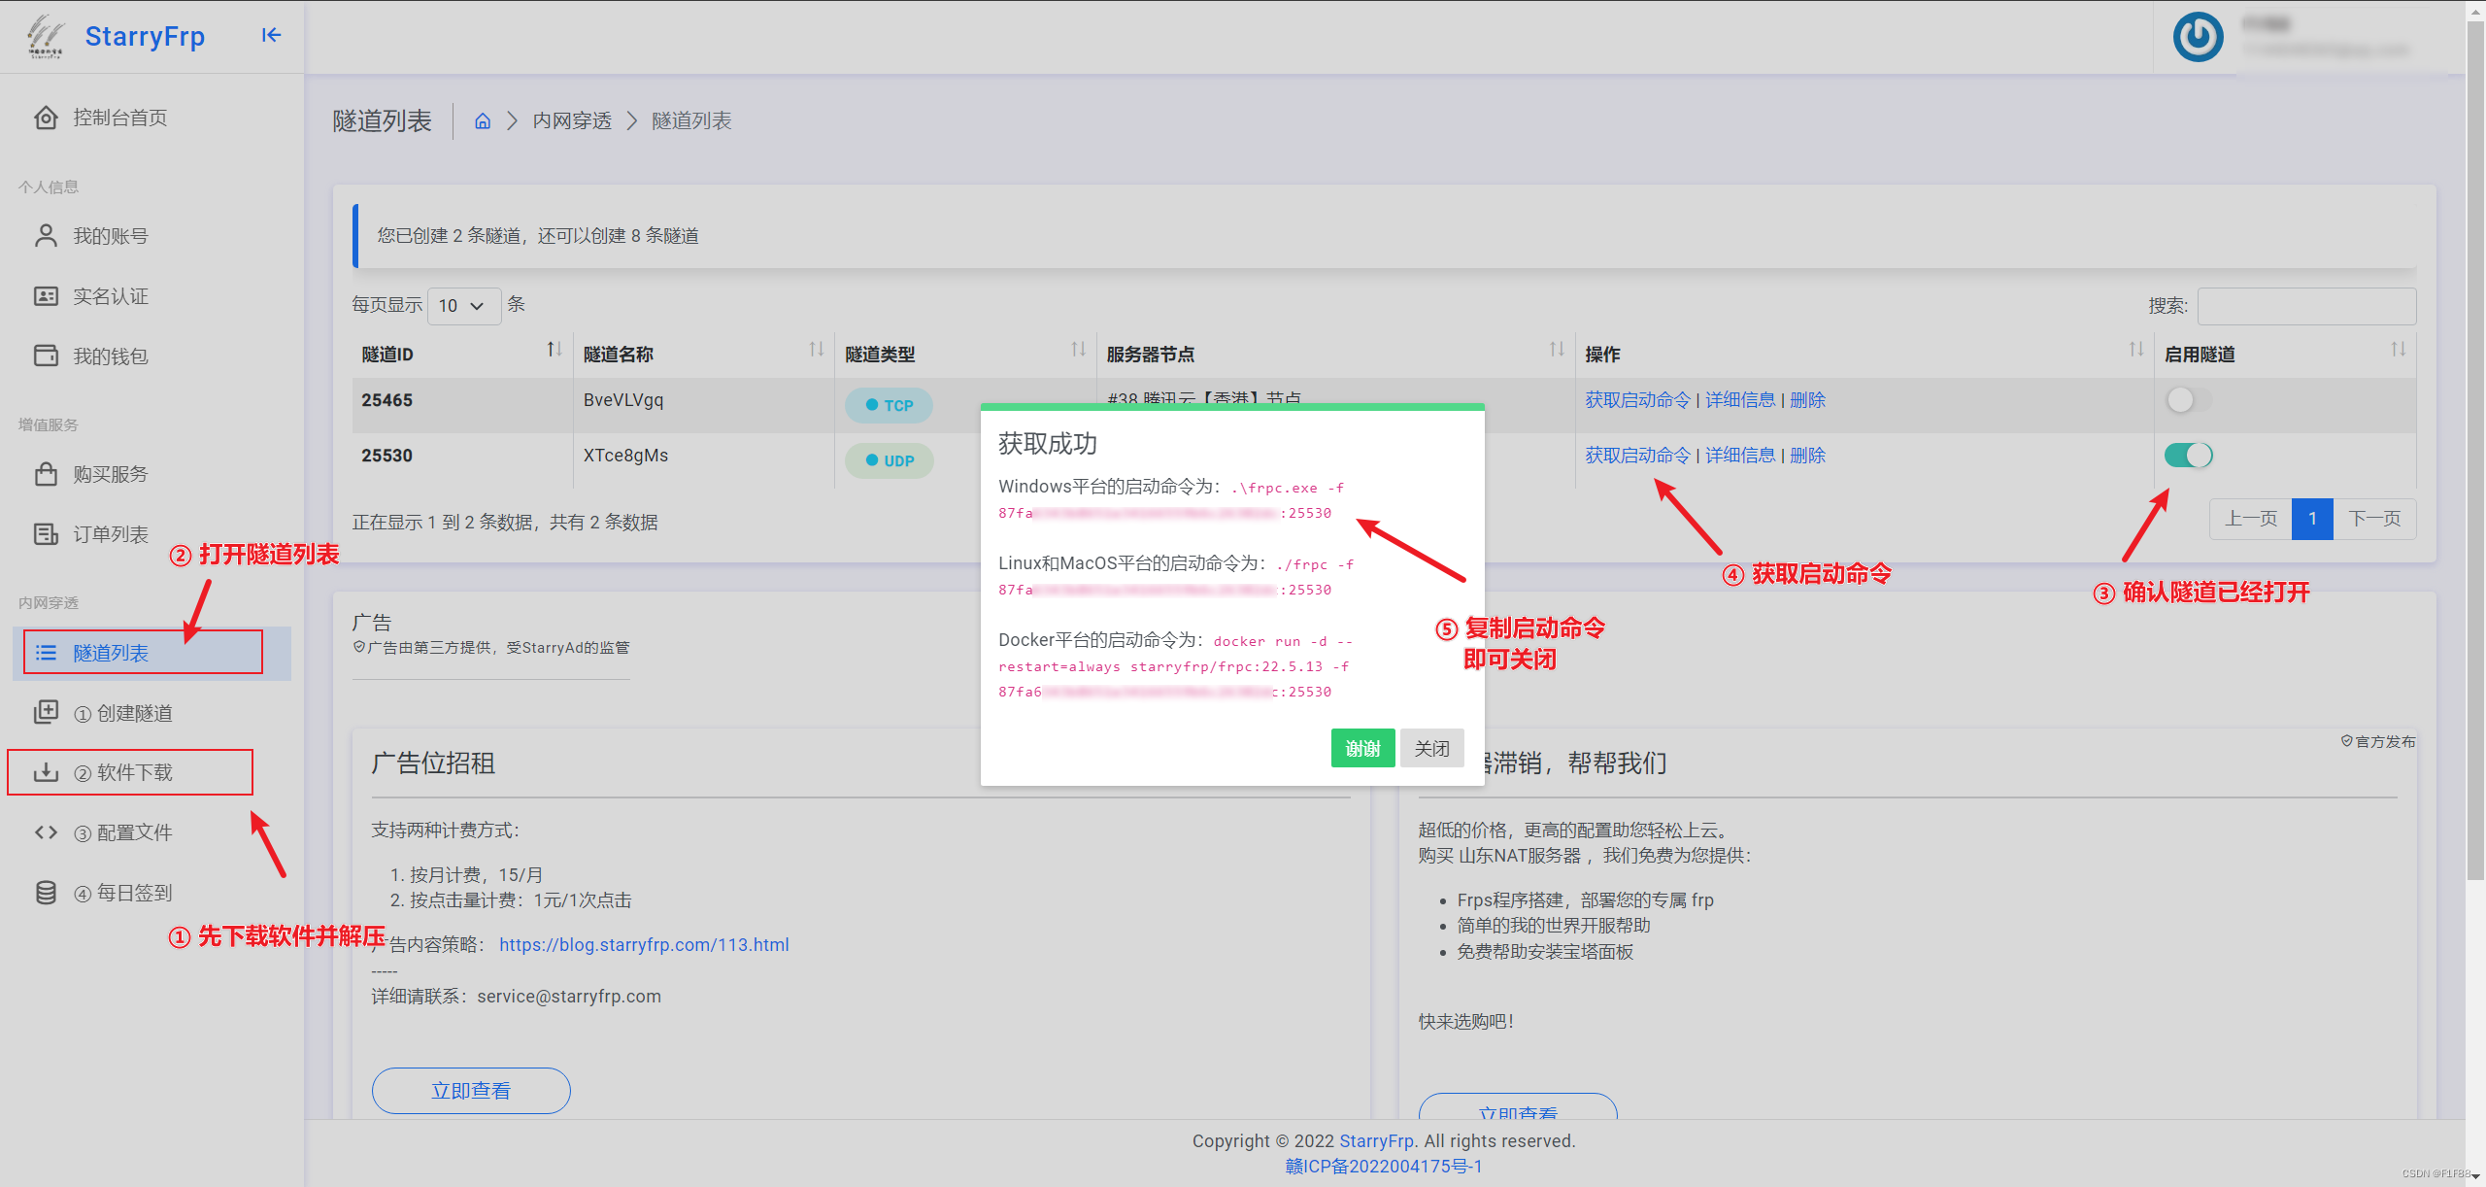
Task: Click the download icon beside 软件下载
Action: coord(46,772)
